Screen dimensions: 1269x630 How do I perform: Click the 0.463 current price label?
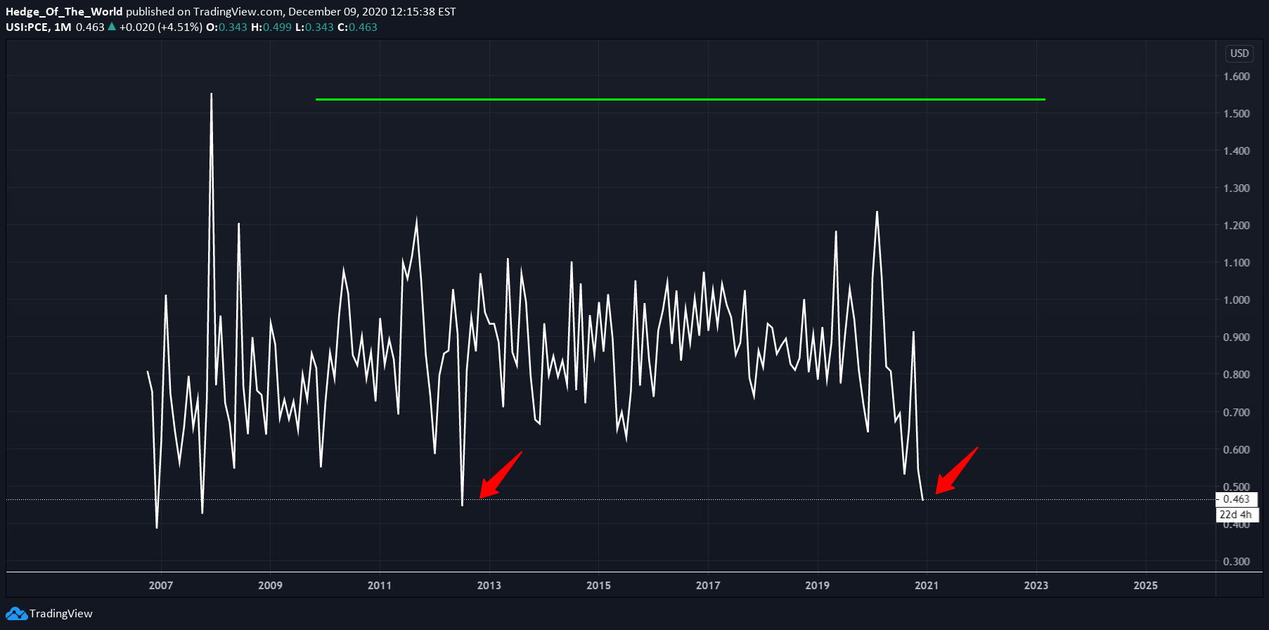pos(1237,499)
